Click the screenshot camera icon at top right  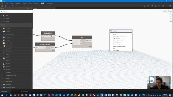click(x=170, y=6)
